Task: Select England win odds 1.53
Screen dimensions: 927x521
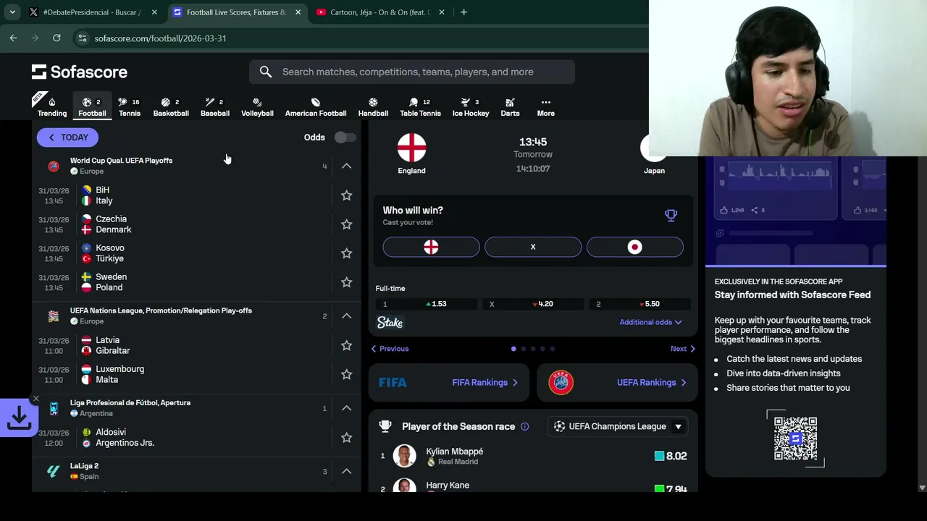Action: pos(427,304)
